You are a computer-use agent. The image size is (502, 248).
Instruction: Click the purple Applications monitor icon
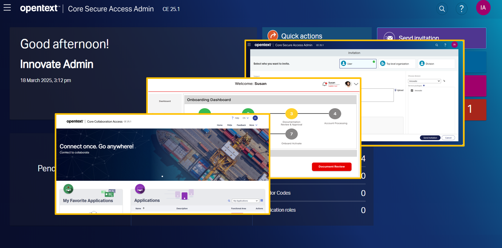click(140, 189)
